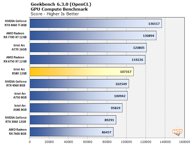This screenshot has width=192, height=144.
Task: Click the Geekbench 6.3.0 (OpenCL) title
Action: [61, 4]
